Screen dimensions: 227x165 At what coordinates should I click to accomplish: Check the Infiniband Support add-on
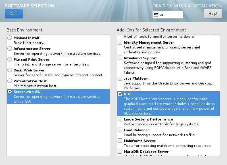coord(120,58)
